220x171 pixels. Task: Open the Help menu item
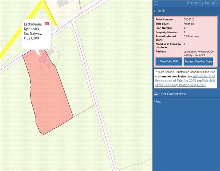pyautogui.click(x=157, y=101)
